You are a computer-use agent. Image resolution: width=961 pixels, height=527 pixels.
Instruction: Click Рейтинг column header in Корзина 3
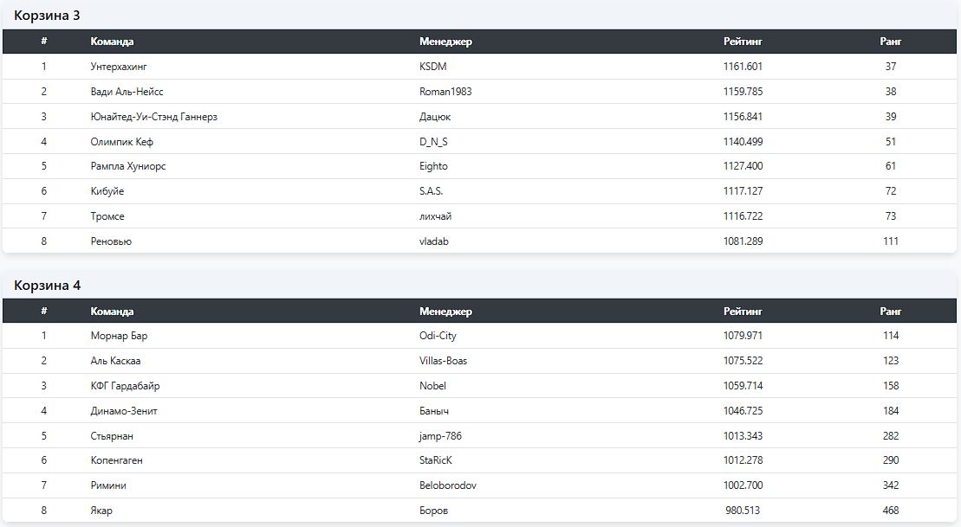[743, 42]
